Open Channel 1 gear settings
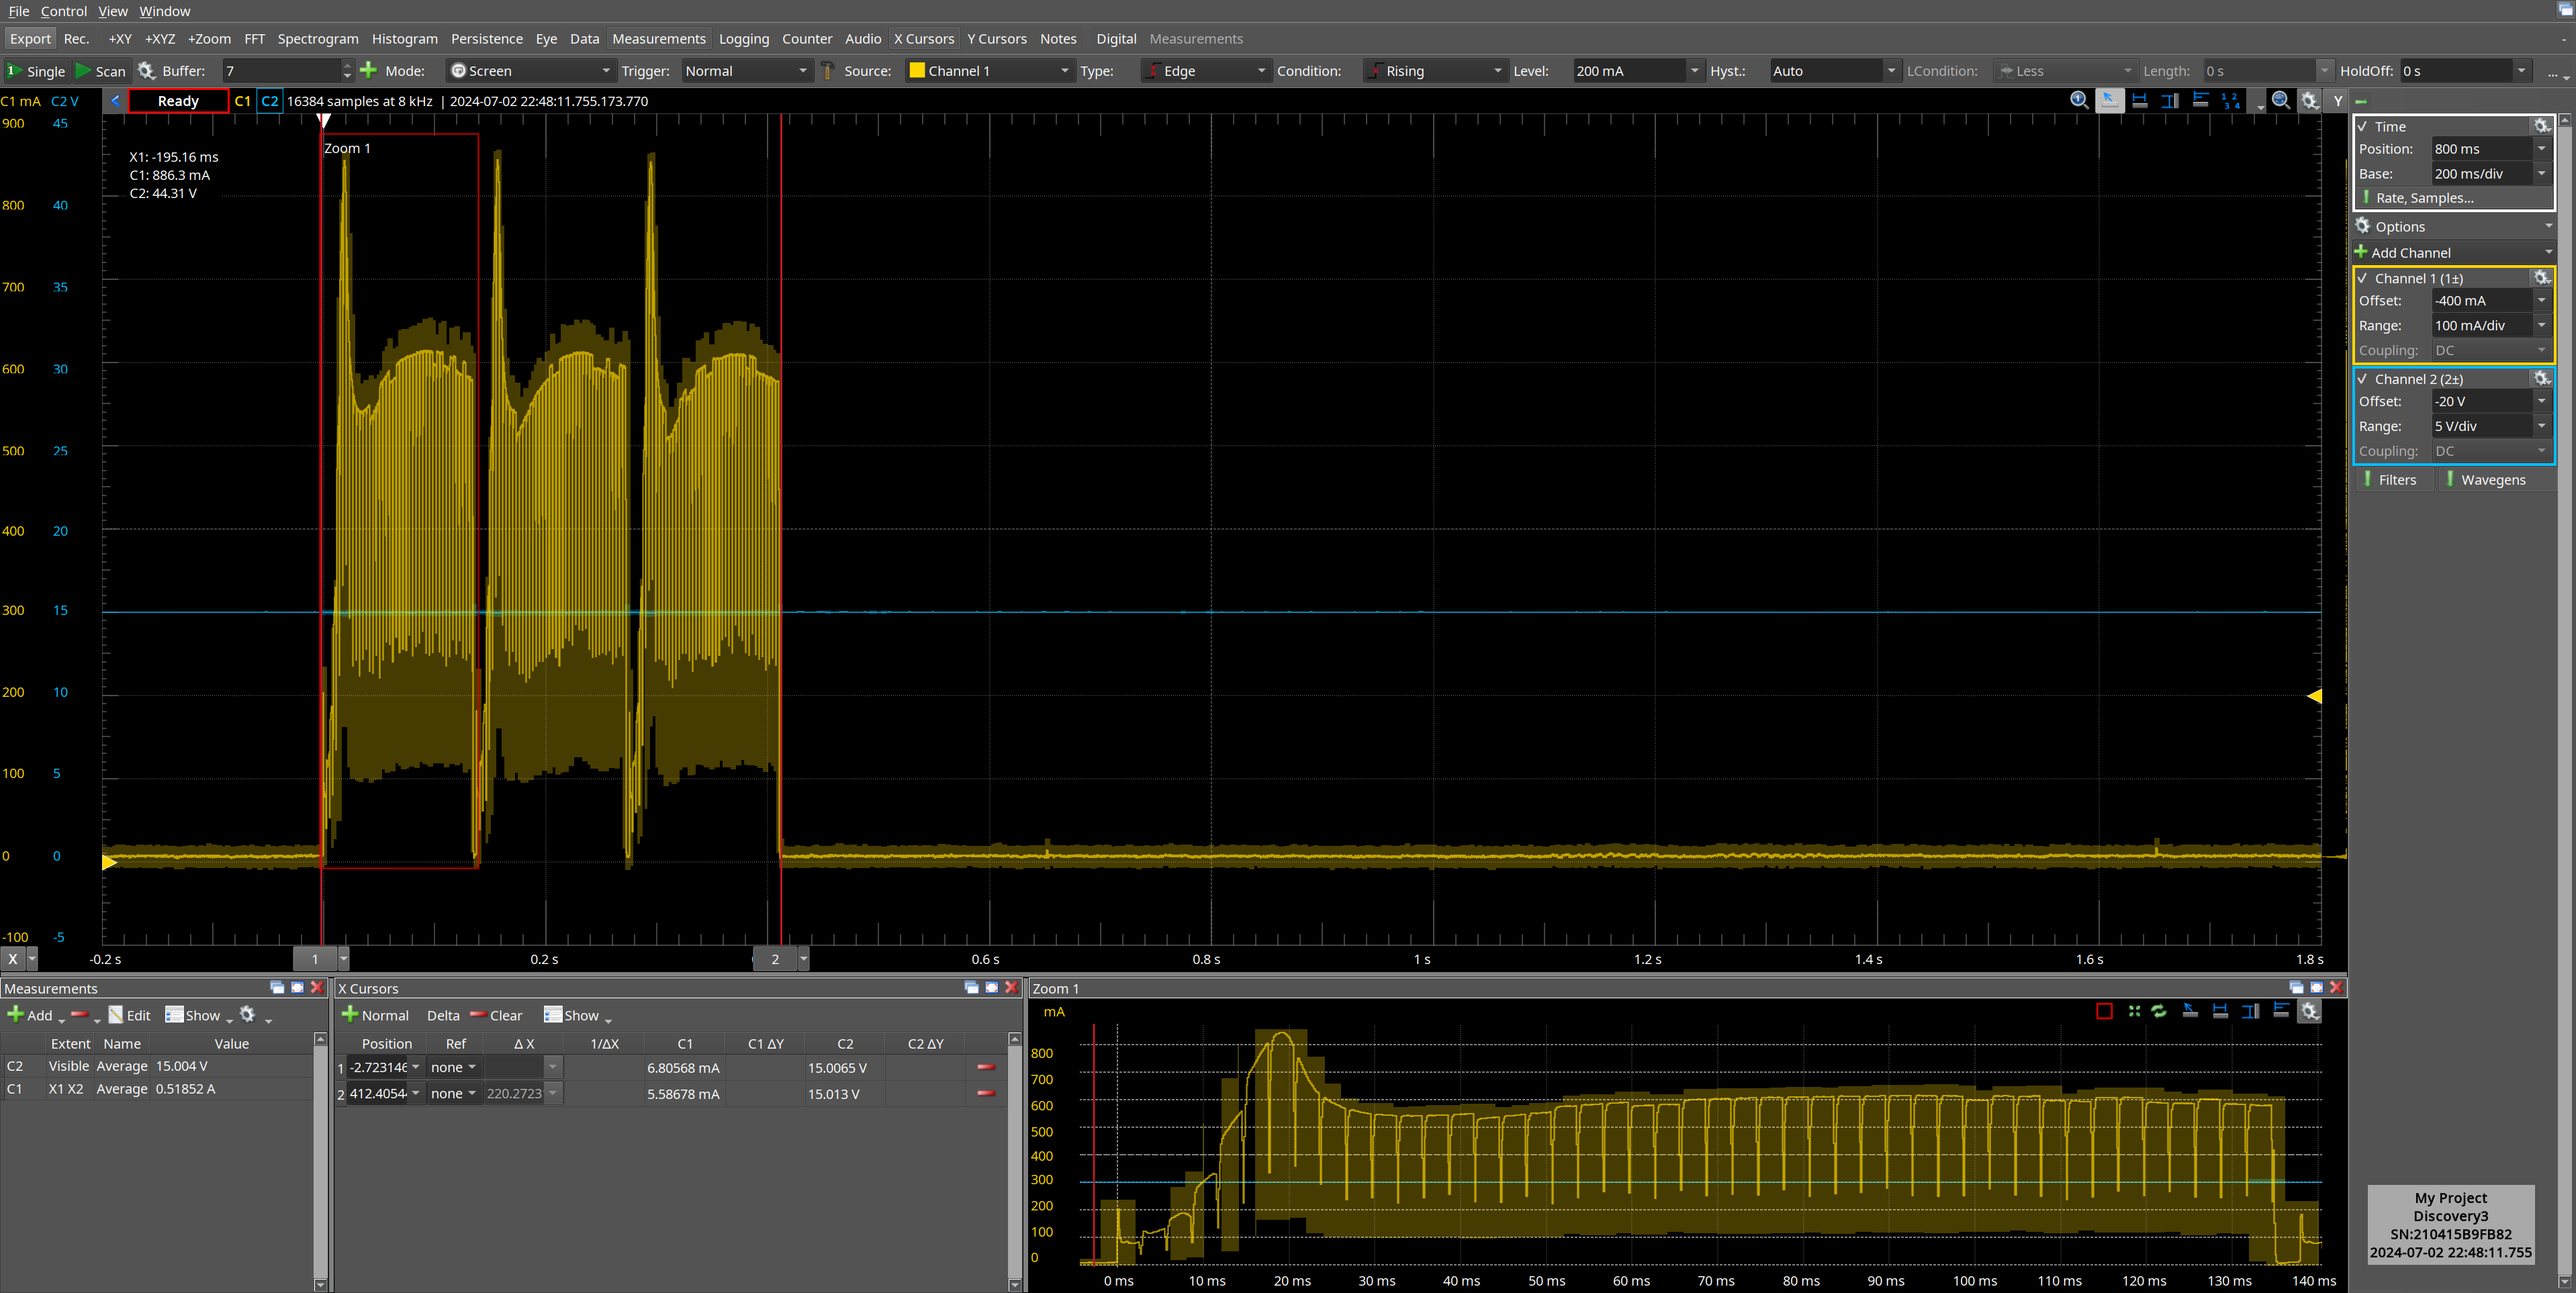Viewport: 2576px width, 1293px height. 2541,278
